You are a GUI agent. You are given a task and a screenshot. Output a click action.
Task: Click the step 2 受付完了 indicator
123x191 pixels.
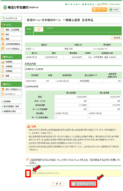pyautogui.click(x=49, y=28)
